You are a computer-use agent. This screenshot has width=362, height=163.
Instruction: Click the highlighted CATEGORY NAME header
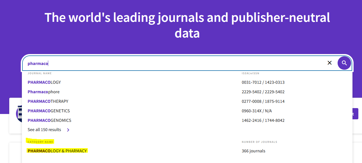coord(40,142)
